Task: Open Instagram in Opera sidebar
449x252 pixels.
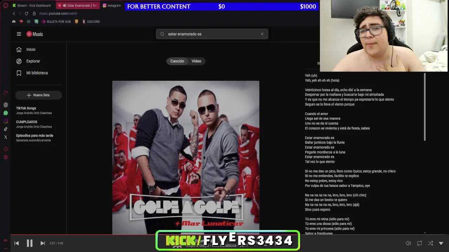Action: (6, 121)
